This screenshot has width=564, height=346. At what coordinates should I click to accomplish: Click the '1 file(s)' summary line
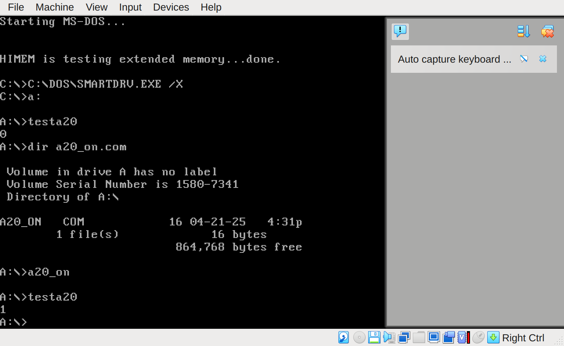pyautogui.click(x=161, y=234)
